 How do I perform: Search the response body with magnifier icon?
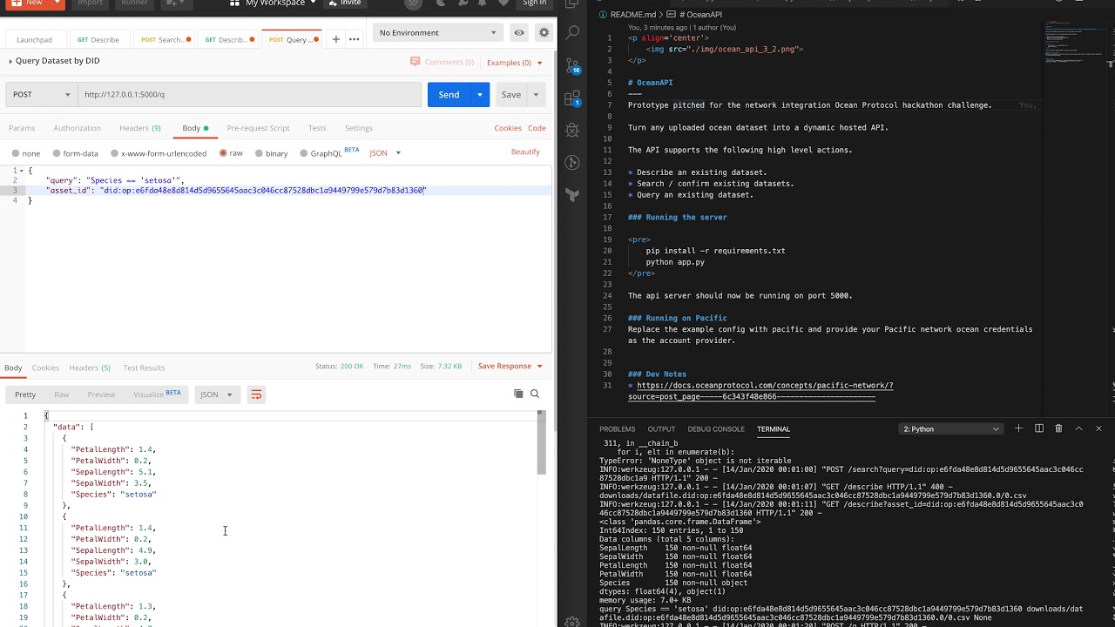[x=535, y=394]
